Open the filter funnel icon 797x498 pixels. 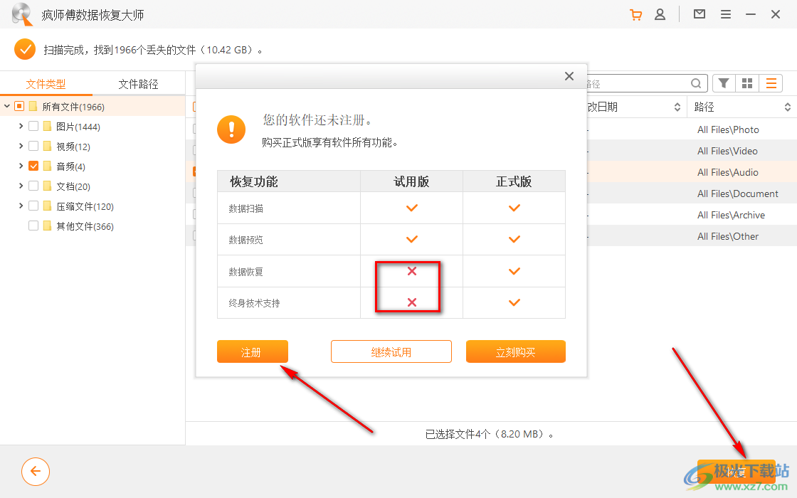tap(724, 83)
